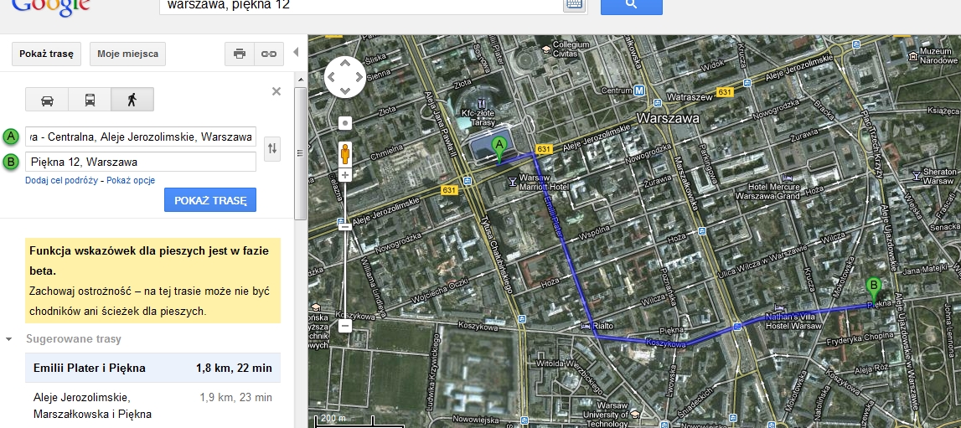Click the blue search magnifier button
This screenshot has width=961, height=428.
click(631, 5)
